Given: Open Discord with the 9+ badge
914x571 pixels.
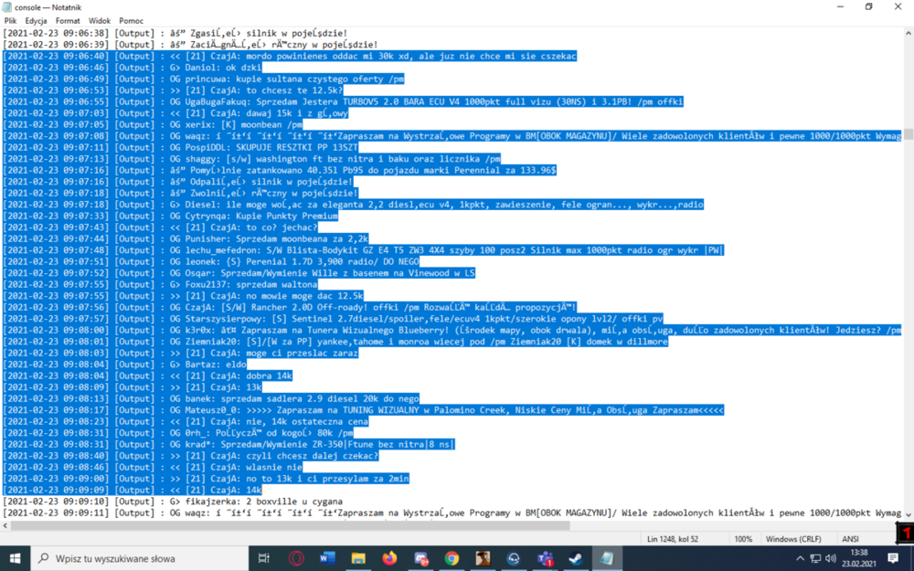Looking at the screenshot, I should [x=420, y=558].
